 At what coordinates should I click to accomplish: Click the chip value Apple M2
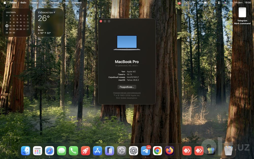tap(131, 71)
